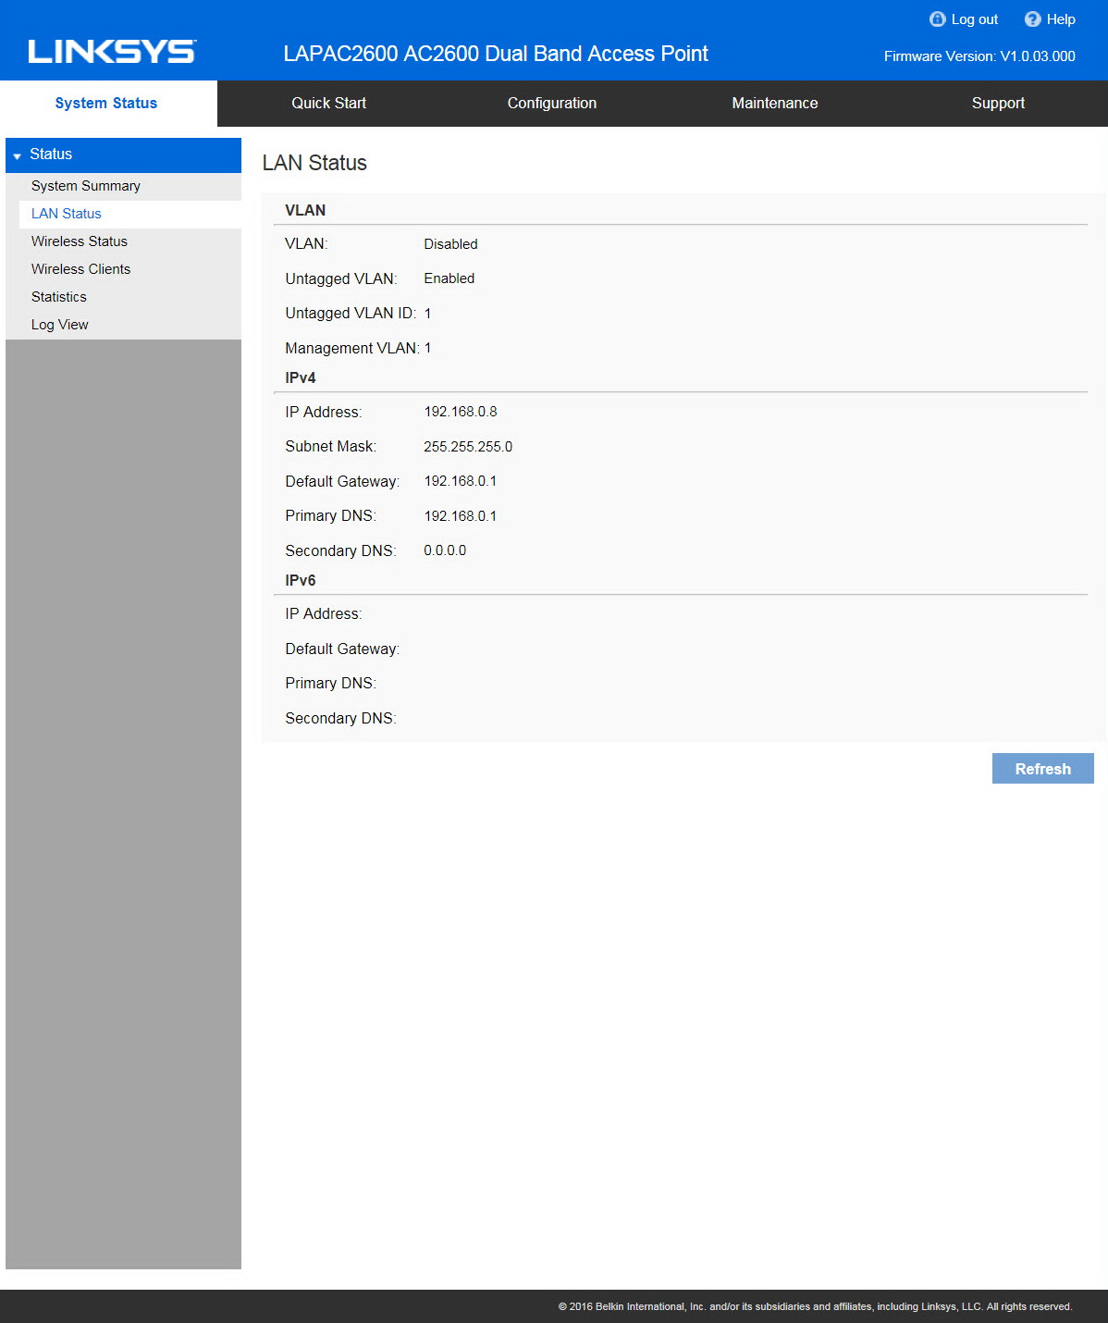Click the Help question mark icon
The width and height of the screenshot is (1108, 1323).
(x=1032, y=19)
